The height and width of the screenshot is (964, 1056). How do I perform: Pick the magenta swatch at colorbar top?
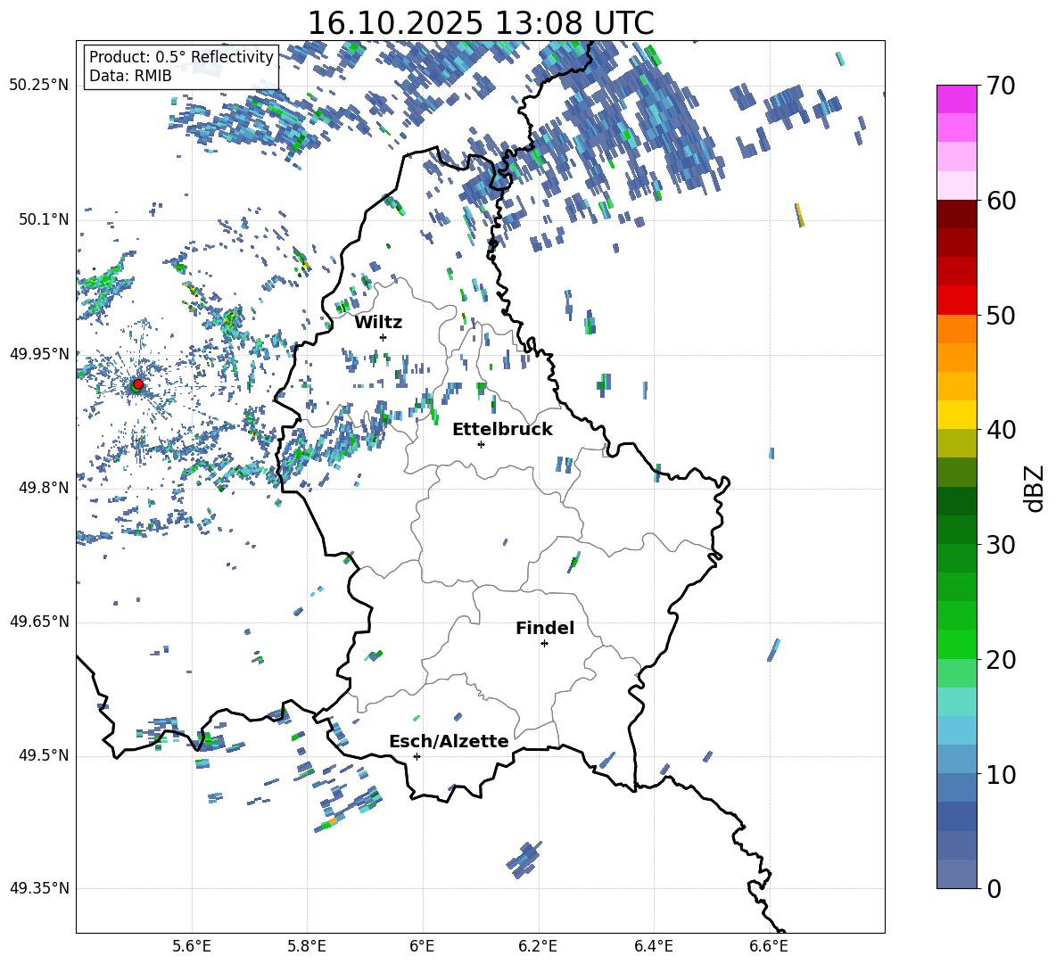pos(956,99)
